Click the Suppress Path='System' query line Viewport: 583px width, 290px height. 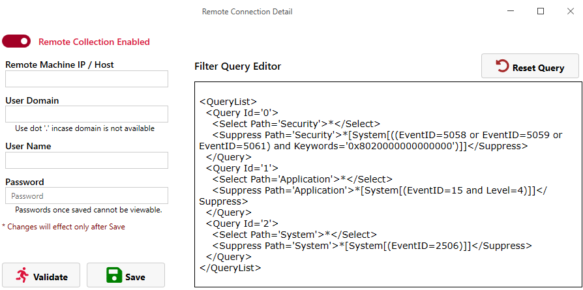click(x=372, y=246)
